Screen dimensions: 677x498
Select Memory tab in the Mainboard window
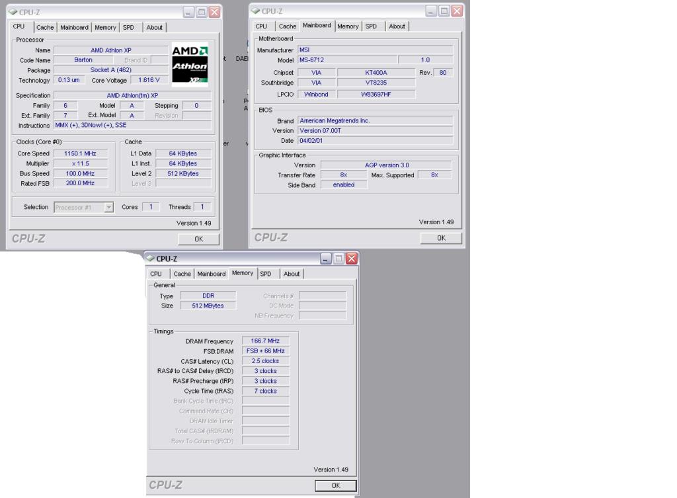348,26
